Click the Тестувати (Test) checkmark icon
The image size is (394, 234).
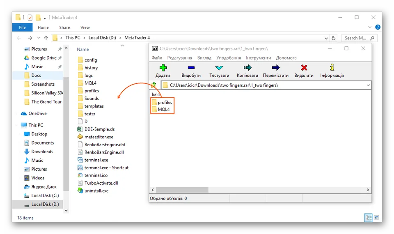click(219, 68)
